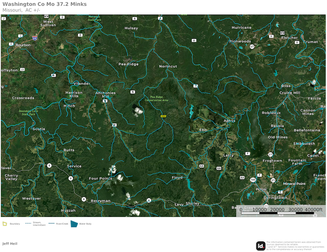
Task: Click the map title Washington Co Mo 37.2 Minks
Action: [x=45, y=4]
